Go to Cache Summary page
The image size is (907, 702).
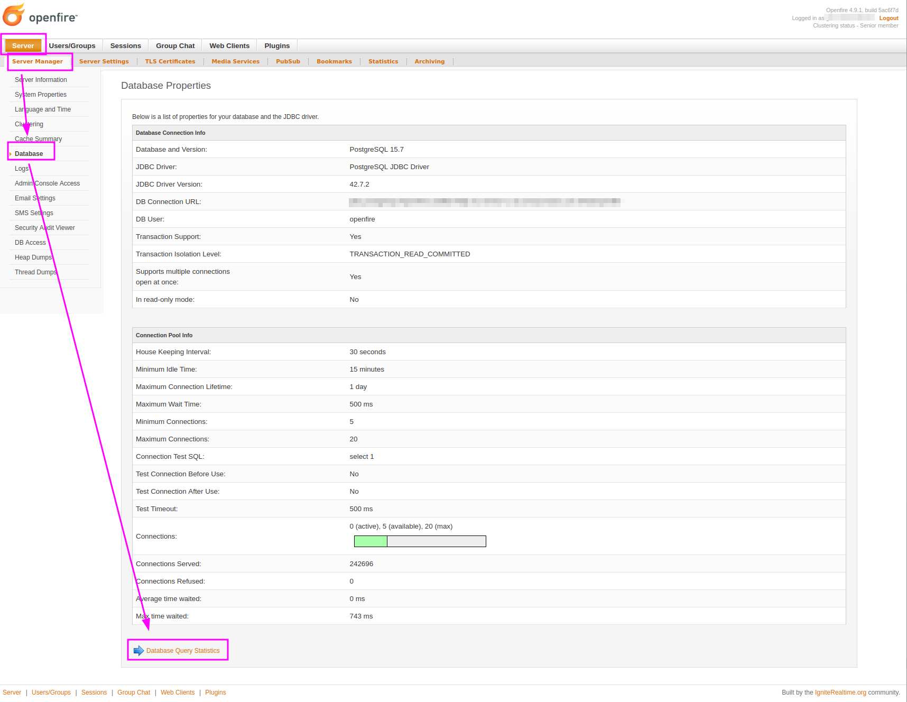38,139
